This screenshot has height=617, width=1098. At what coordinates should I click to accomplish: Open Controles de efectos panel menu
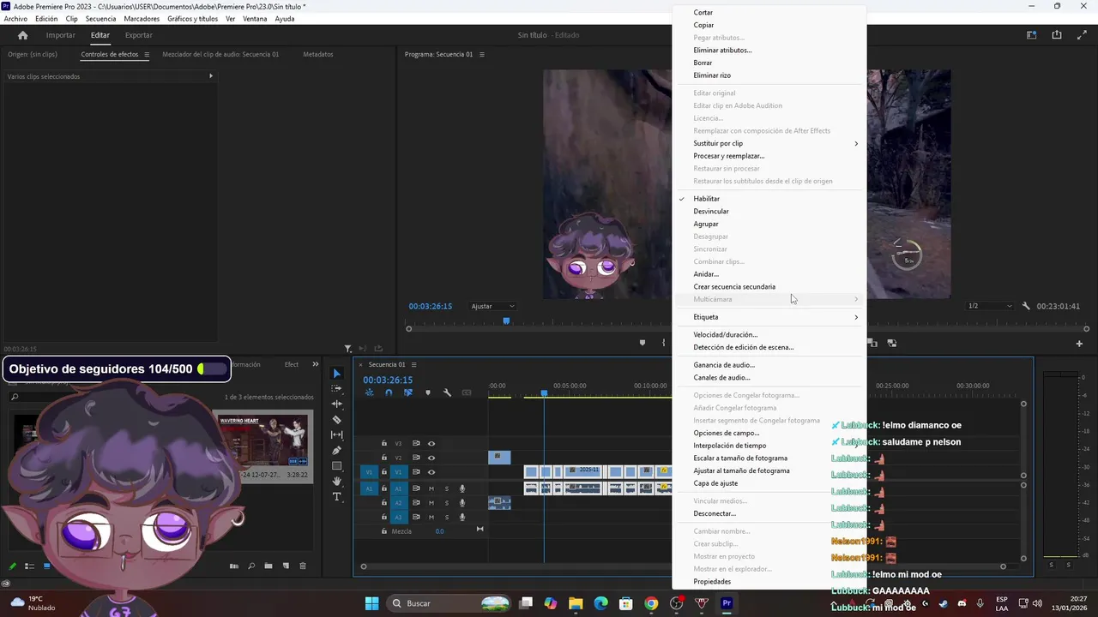[x=147, y=54]
